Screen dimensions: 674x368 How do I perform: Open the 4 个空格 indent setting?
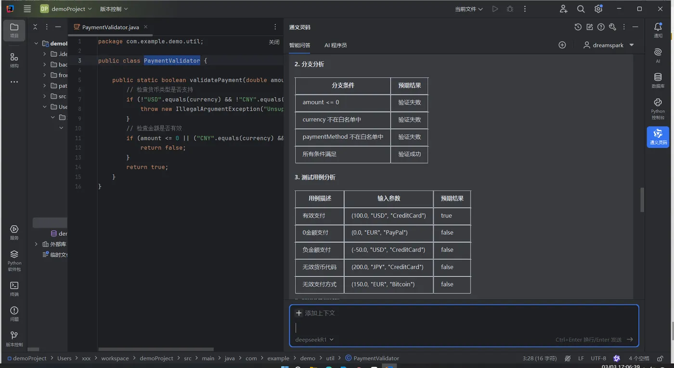click(639, 358)
